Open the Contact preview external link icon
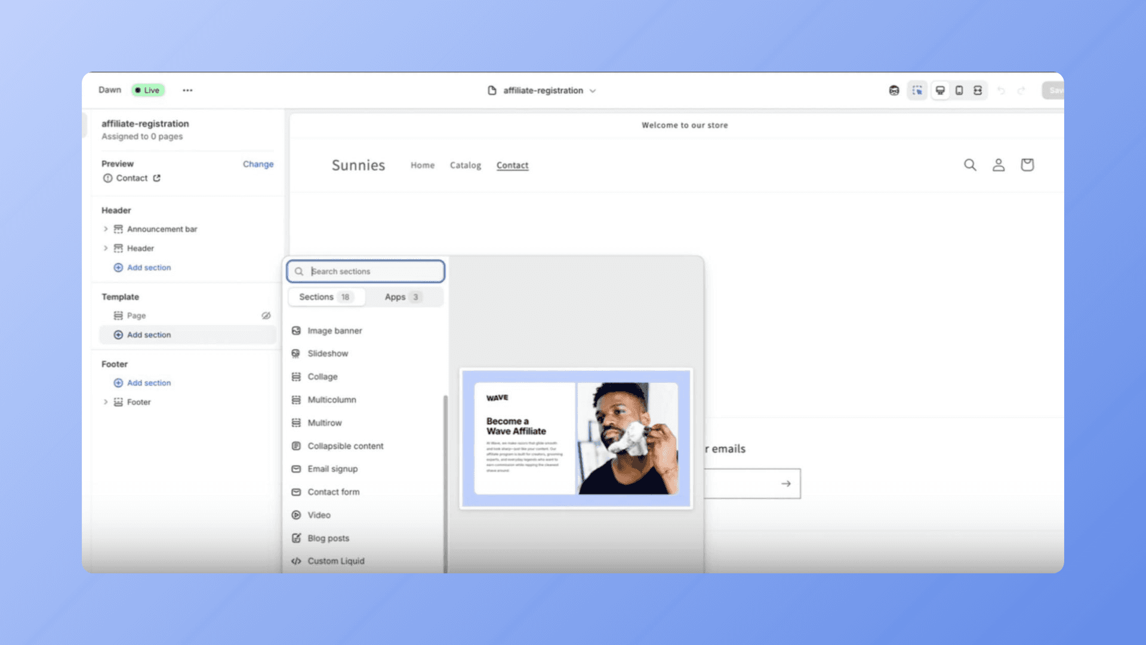The width and height of the screenshot is (1146, 645). pos(156,178)
